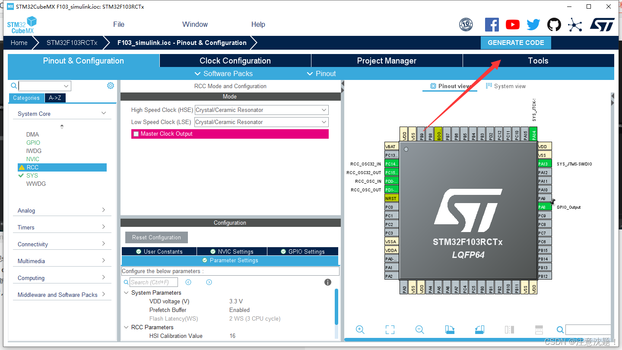This screenshot has height=350, width=622.
Task: Fit the chip pinout to the window
Action: [390, 330]
